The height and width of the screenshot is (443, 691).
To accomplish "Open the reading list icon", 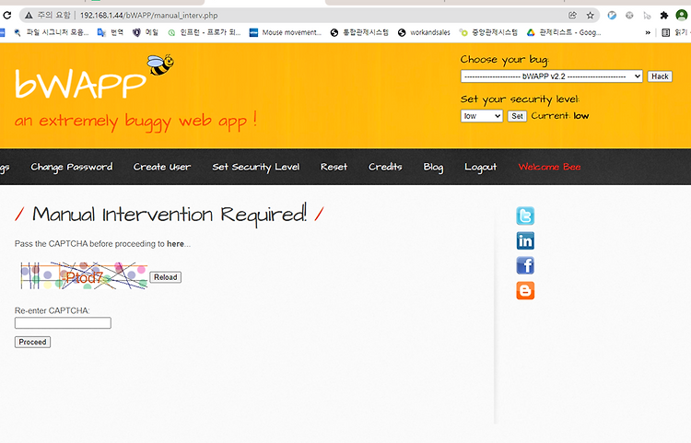I will click(x=666, y=32).
